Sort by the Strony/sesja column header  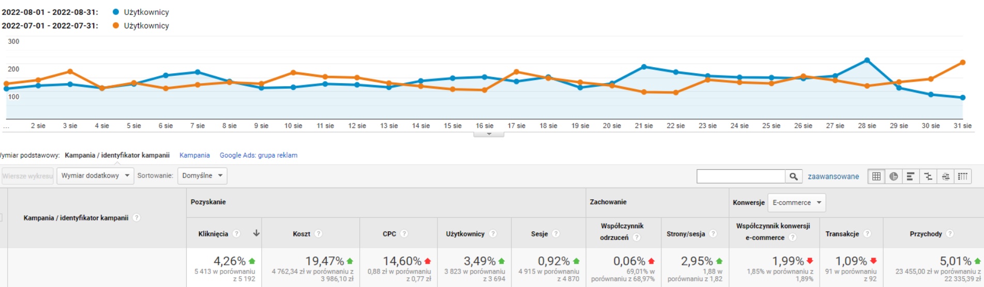click(x=686, y=234)
